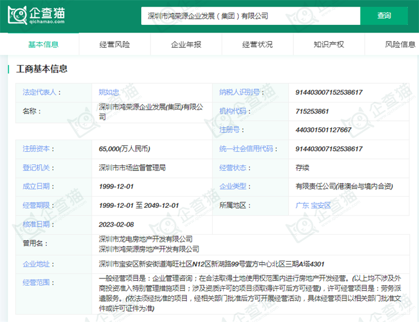419x322 pixels.
Task: Select 深圳市市场监督管理局 text
Action: (132, 168)
